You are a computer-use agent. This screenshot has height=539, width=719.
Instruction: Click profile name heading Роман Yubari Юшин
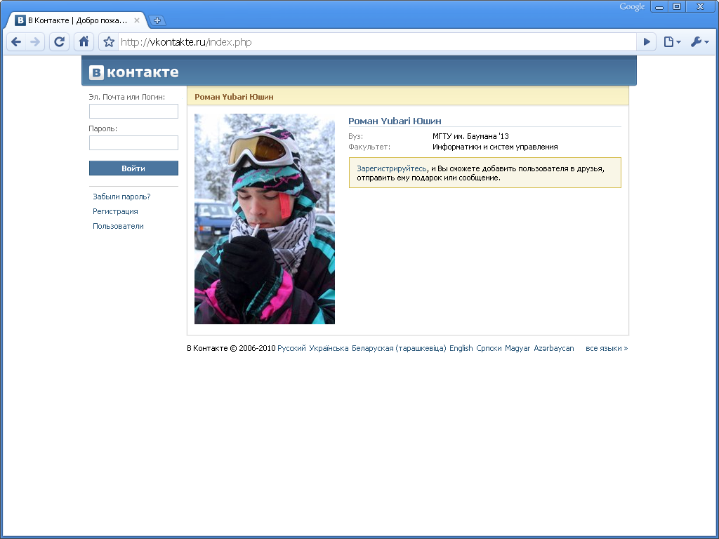(x=395, y=121)
